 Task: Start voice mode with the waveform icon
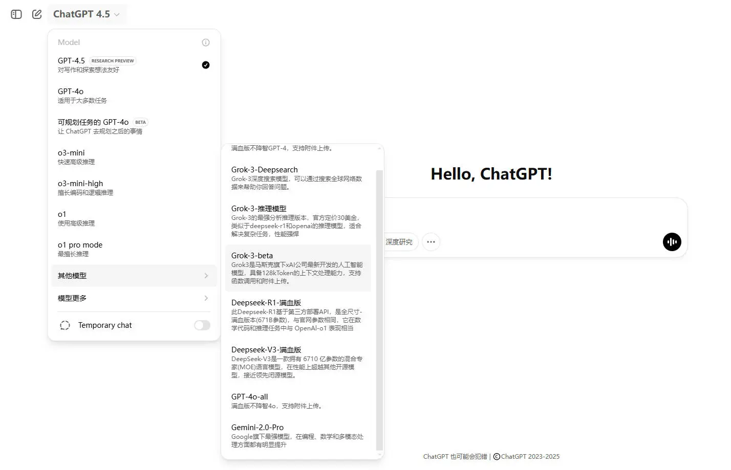(672, 242)
